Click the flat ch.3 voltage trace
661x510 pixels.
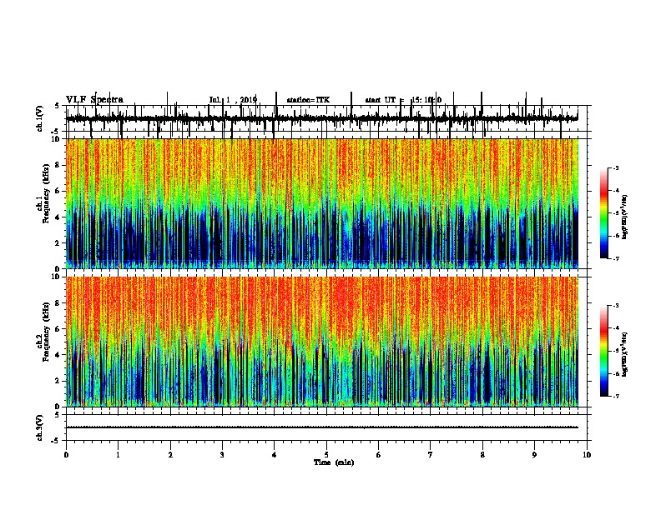click(x=322, y=427)
